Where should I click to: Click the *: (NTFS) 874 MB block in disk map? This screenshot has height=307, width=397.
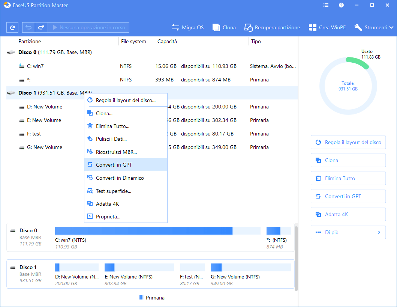pyautogui.click(x=279, y=238)
